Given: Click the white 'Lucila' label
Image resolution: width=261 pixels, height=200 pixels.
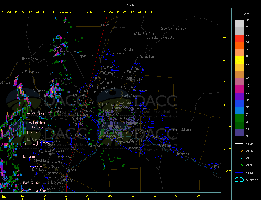Looking at the screenshot, I should [32, 133].
